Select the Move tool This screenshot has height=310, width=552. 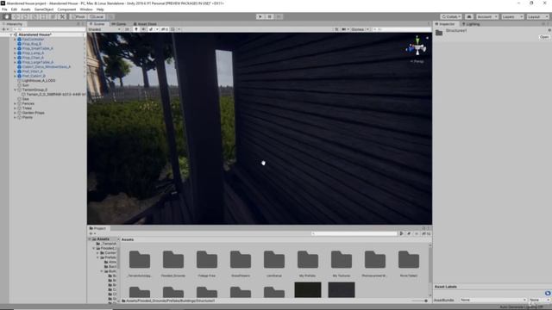[16, 16]
